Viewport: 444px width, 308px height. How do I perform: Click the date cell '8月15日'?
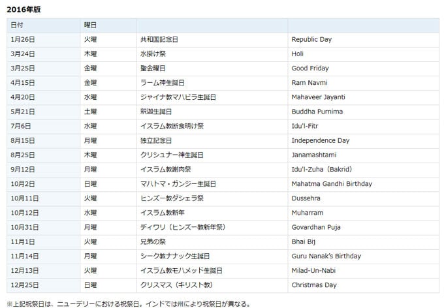(x=44, y=141)
